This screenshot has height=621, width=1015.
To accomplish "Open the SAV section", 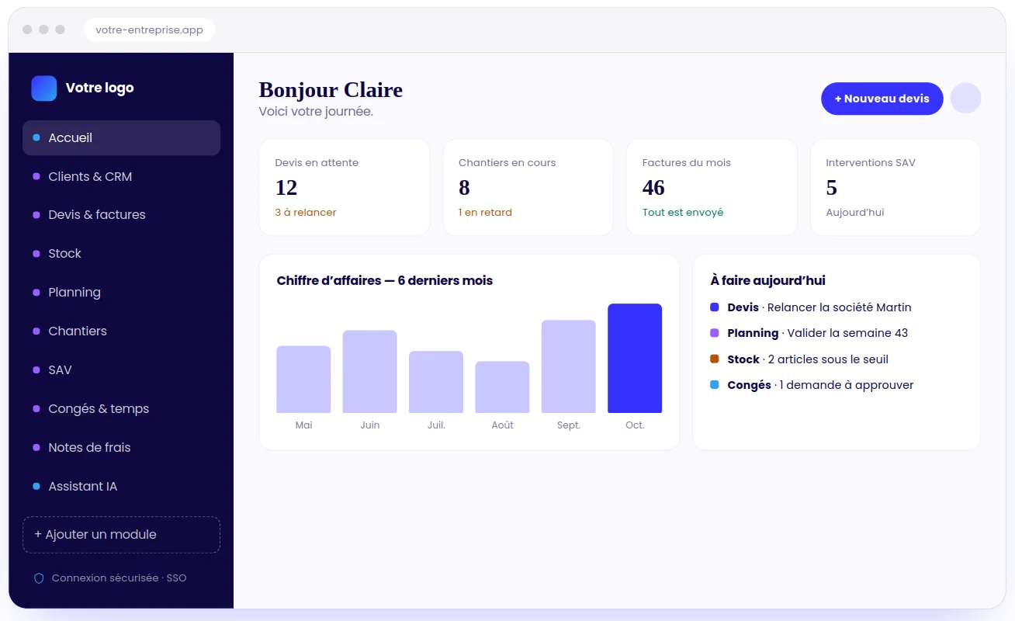I will [121, 370].
